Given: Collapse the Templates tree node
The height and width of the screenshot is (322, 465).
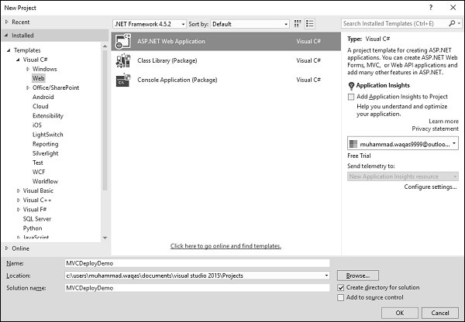Looking at the screenshot, I should (x=9, y=50).
